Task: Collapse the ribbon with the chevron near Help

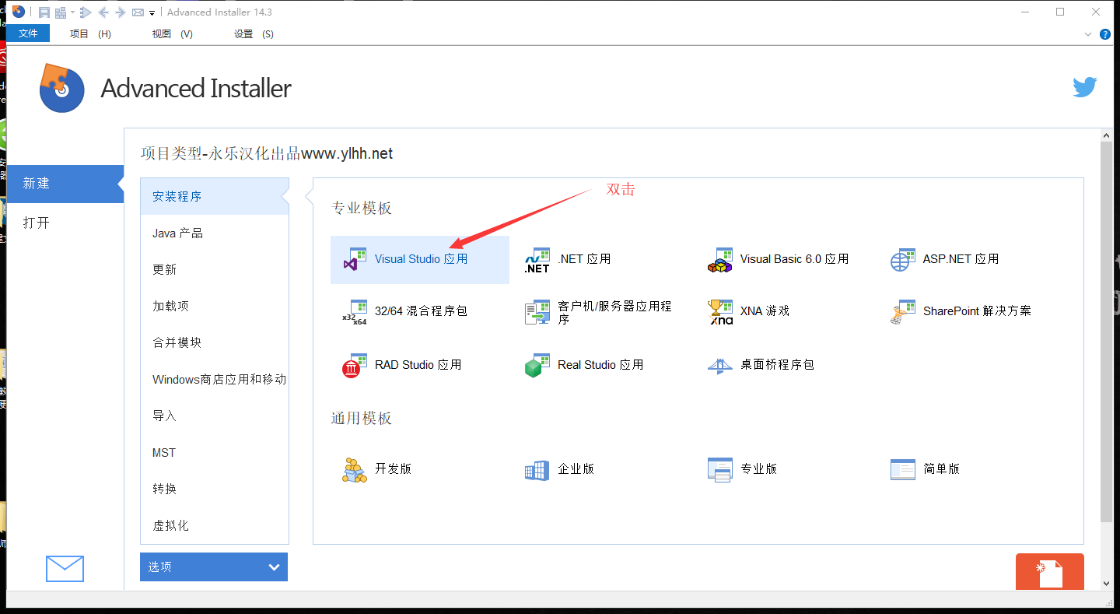Action: tap(1088, 34)
